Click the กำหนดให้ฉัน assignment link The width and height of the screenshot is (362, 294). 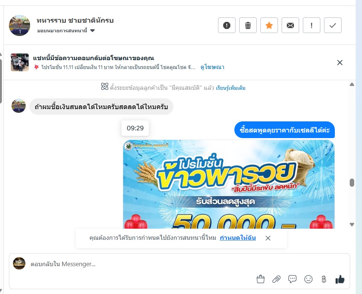(238, 238)
